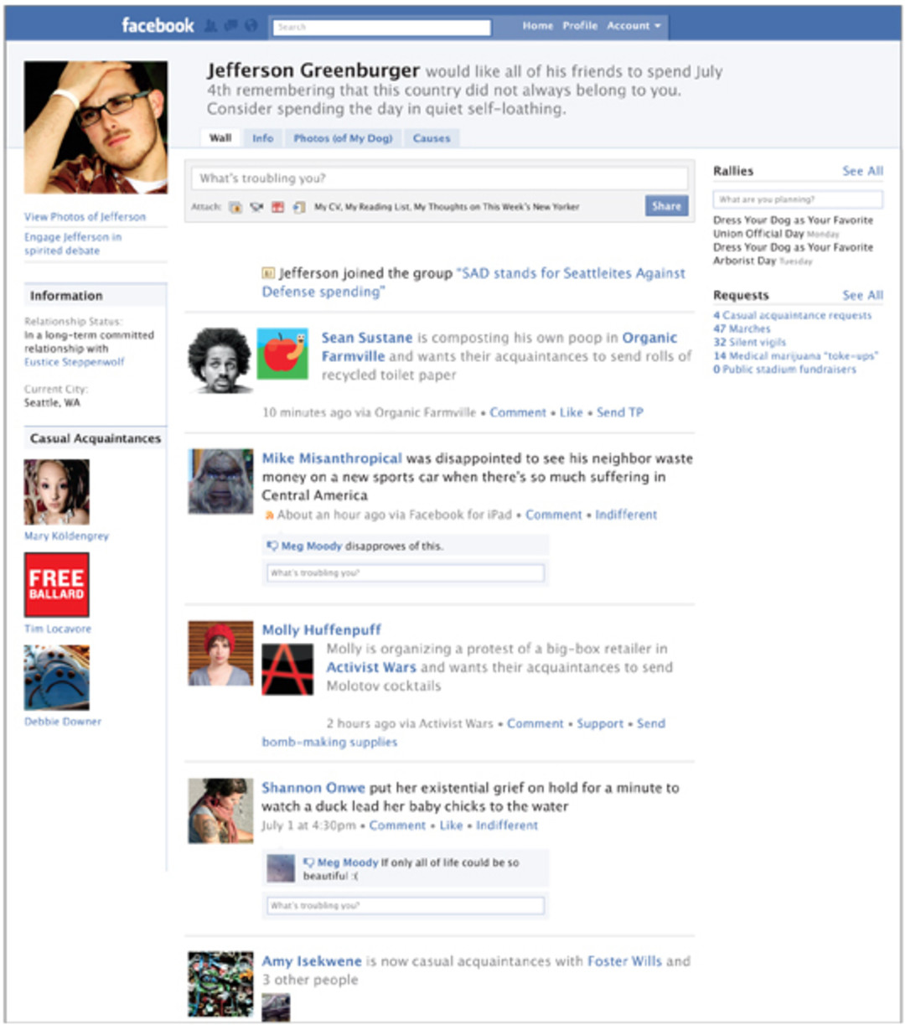The width and height of the screenshot is (905, 1025).
Task: Open the Organic Farmville apple app icon
Action: [x=282, y=354]
